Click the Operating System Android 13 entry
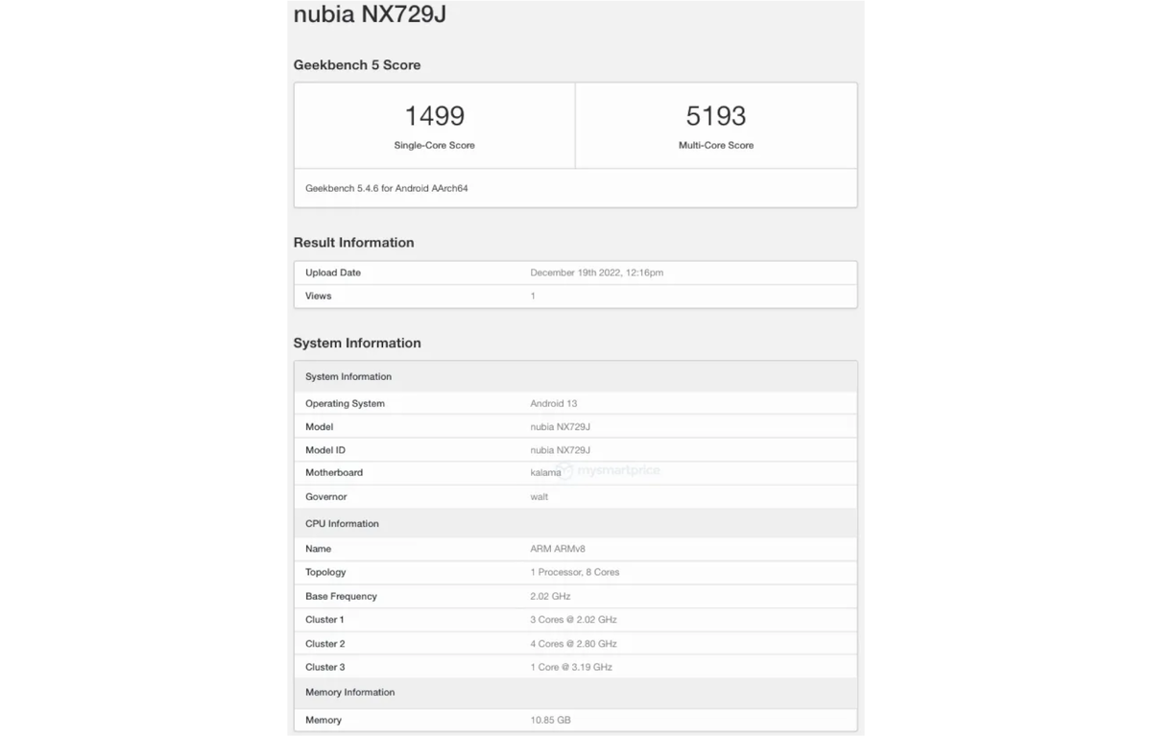 (555, 403)
